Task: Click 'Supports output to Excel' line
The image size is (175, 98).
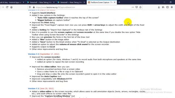Action: pyautogui.click(x=43, y=47)
